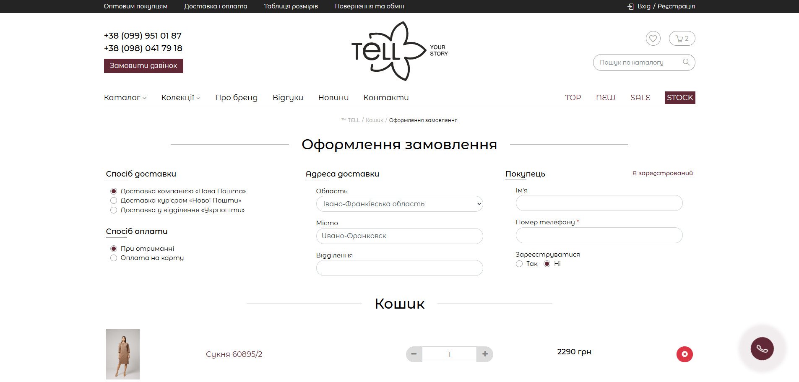Focus the Відділення input field
This screenshot has width=799, height=382.
399,268
